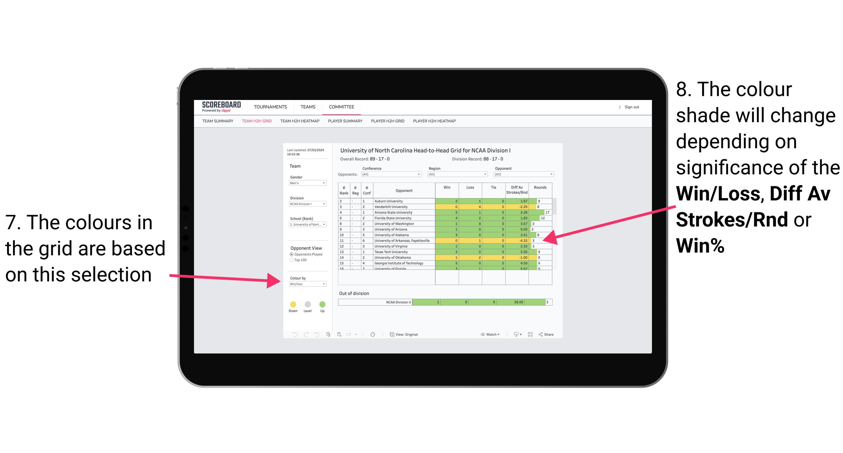The height and width of the screenshot is (453, 843).
Task: Click the View Original icon
Action: pos(391,334)
